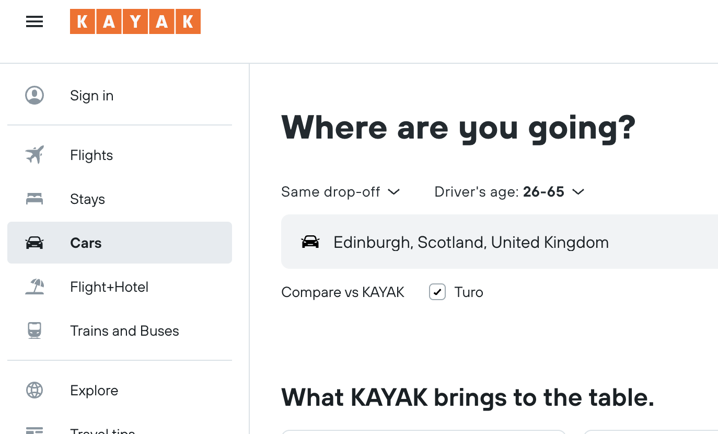The width and height of the screenshot is (718, 434).
Task: Open the Driver's age 26-65 dropdown
Action: 509,192
